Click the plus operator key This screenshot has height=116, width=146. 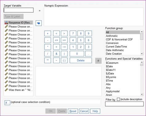click(x=48, y=33)
